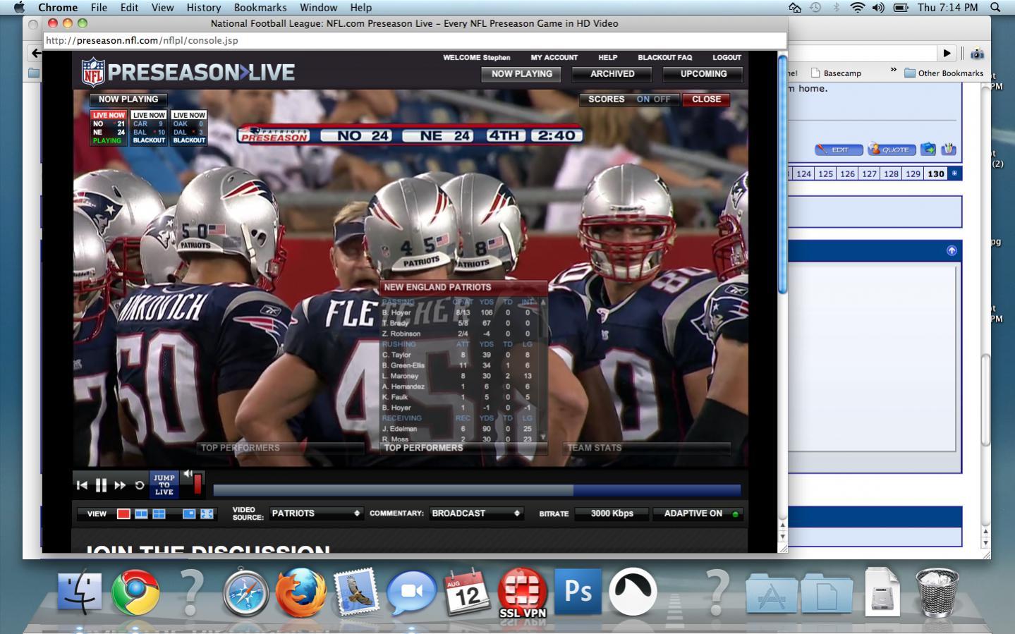This screenshot has width=1015, height=634.
Task: Restart video with the skip-to-start control
Action: pos(82,485)
